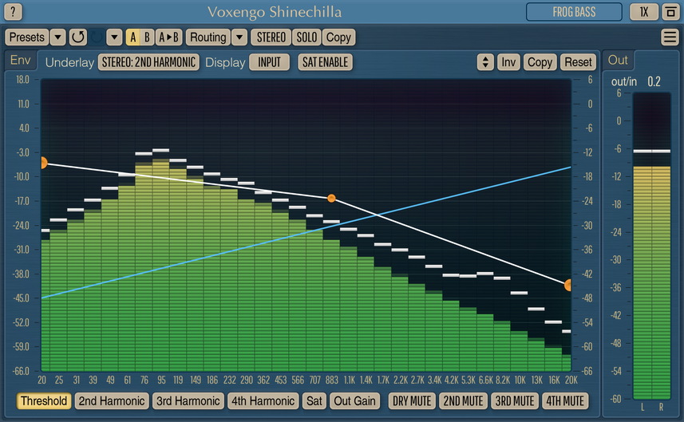The image size is (684, 422).
Task: Open the hamburger settings menu icon
Action: point(670,37)
